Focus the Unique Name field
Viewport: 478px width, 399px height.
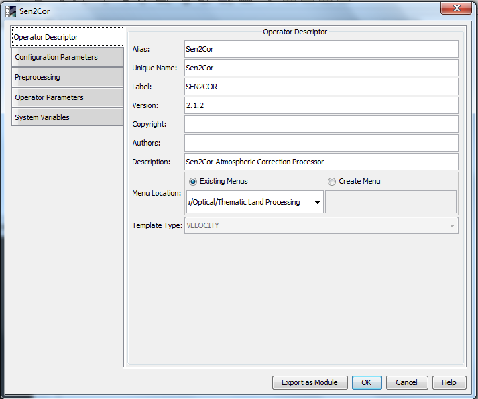(x=321, y=68)
